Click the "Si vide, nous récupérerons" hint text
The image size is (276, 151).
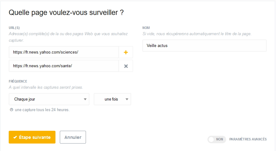coord(197,34)
